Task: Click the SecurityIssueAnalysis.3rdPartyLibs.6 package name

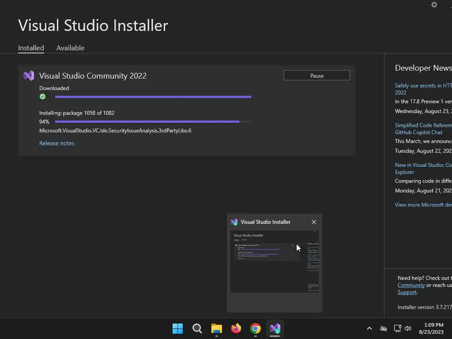Action: point(115,131)
